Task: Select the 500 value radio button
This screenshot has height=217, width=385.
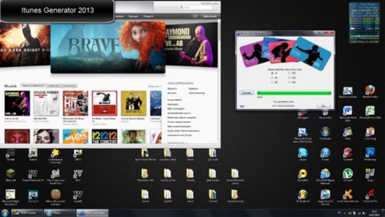Action: 289,82
